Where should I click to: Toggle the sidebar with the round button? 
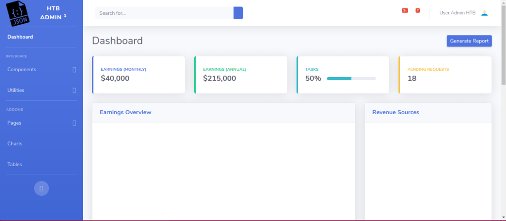[42, 188]
